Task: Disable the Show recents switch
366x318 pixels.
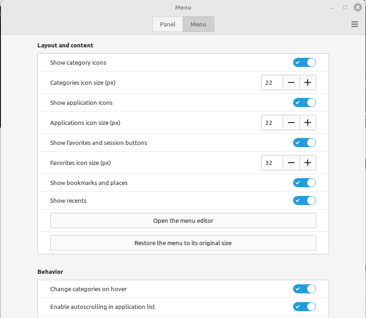Action: 304,201
